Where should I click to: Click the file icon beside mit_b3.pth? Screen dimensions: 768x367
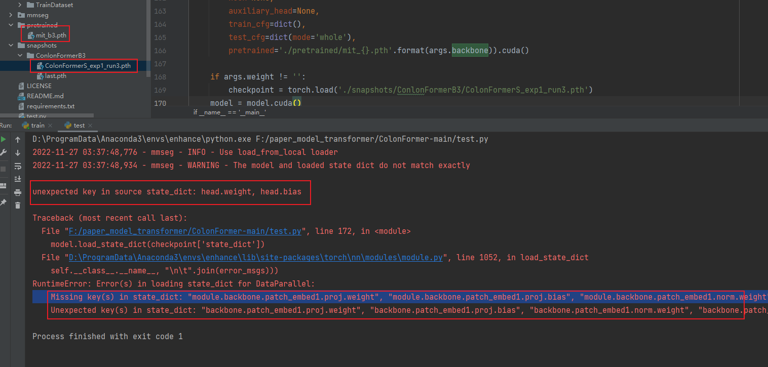click(30, 35)
